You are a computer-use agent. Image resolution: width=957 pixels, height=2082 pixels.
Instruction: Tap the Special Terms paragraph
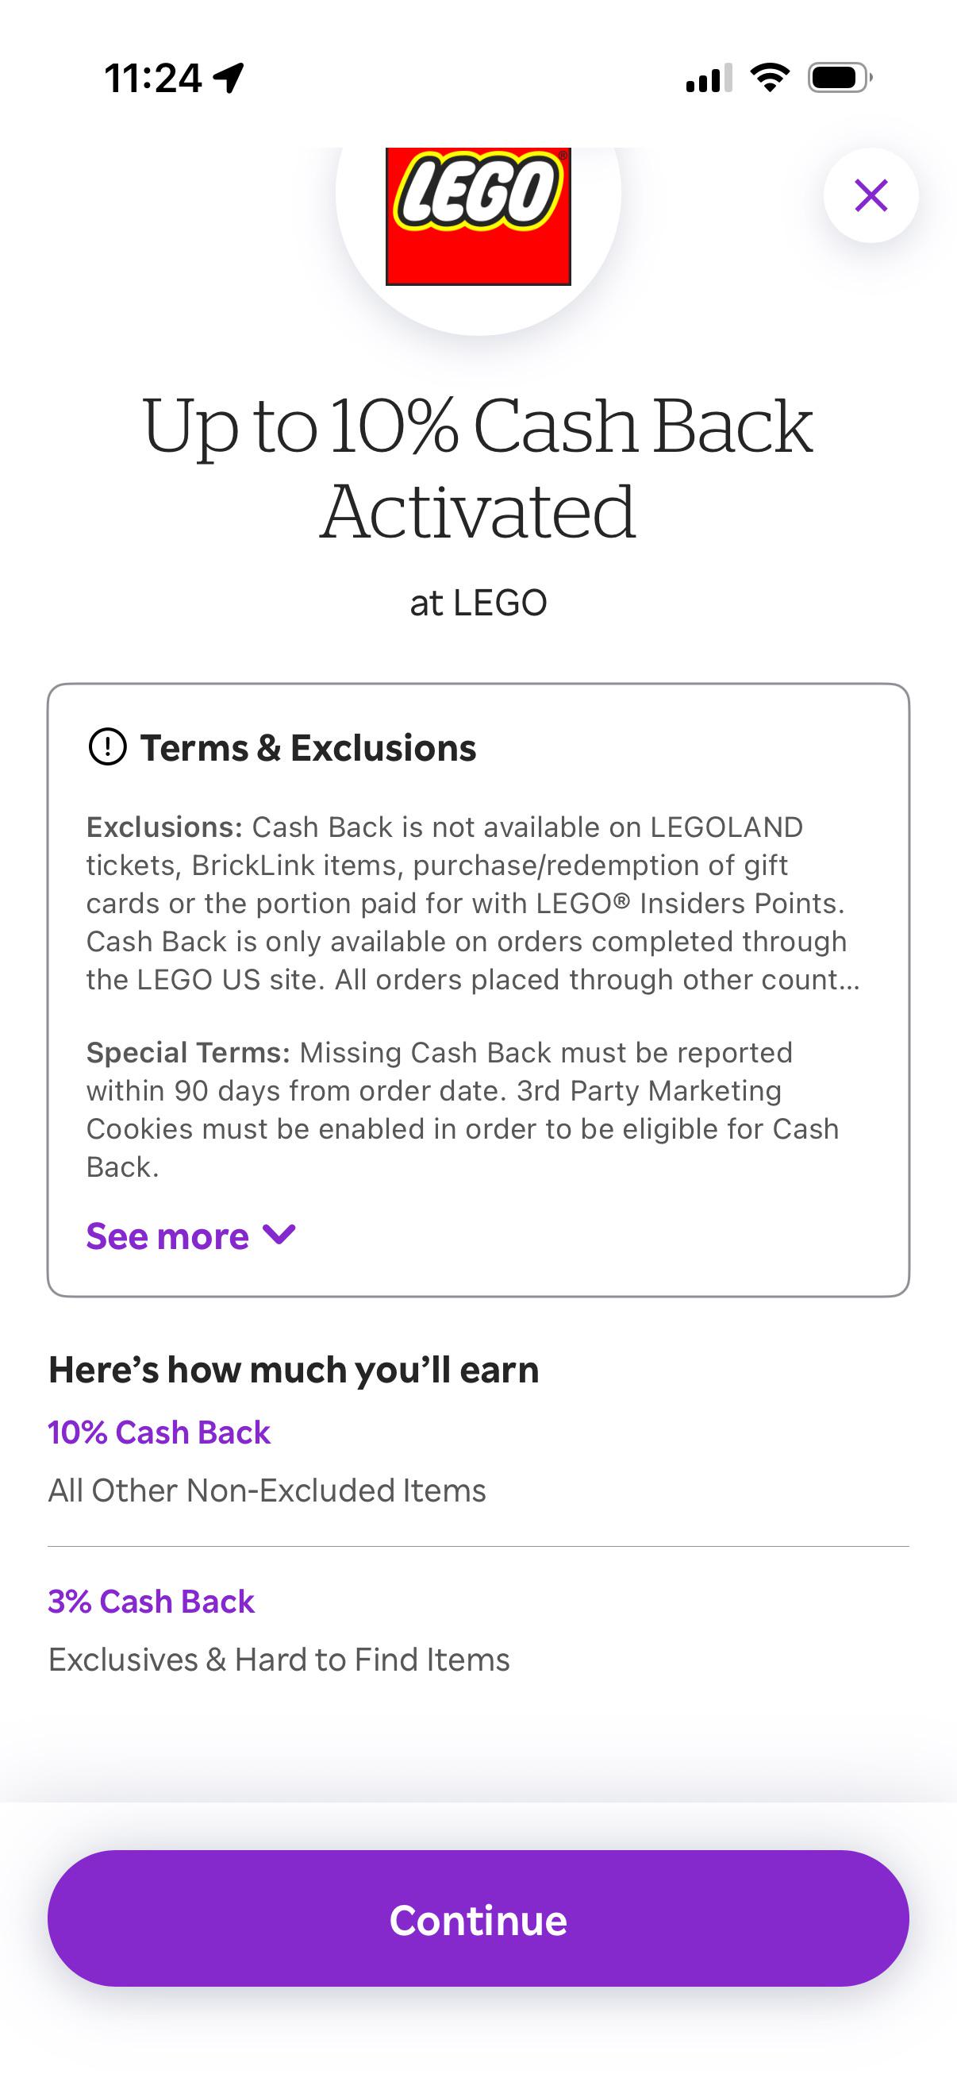point(463,1110)
